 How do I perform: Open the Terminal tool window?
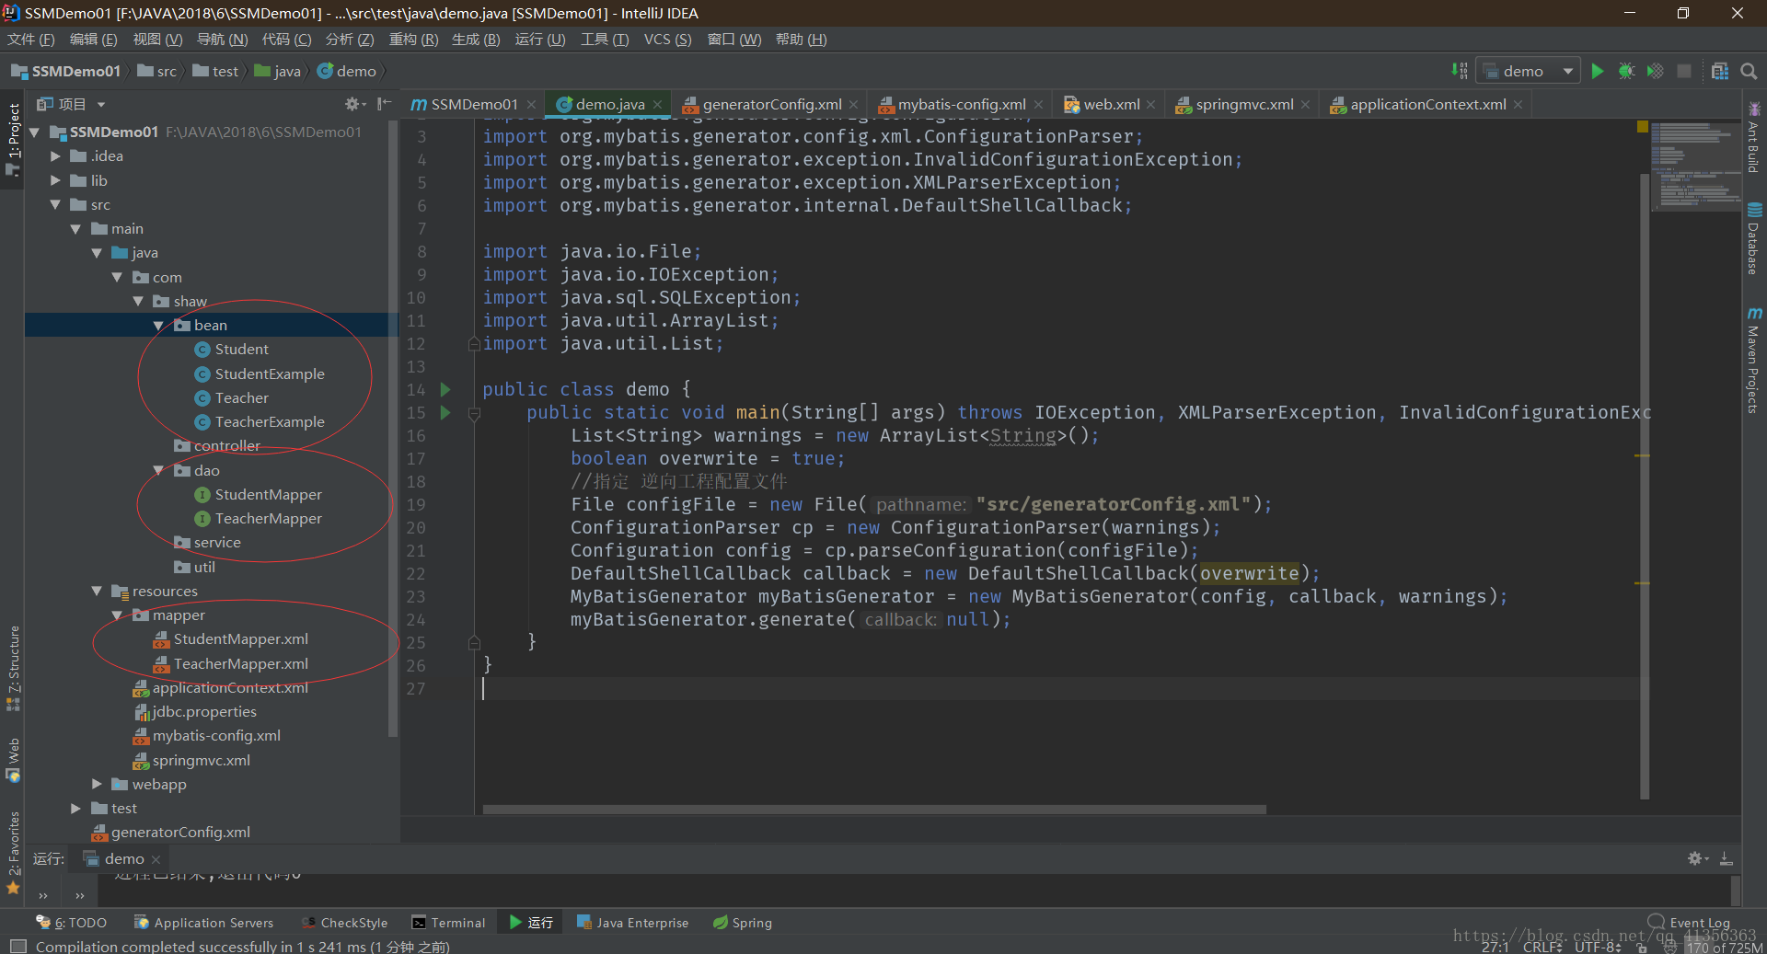[448, 923]
